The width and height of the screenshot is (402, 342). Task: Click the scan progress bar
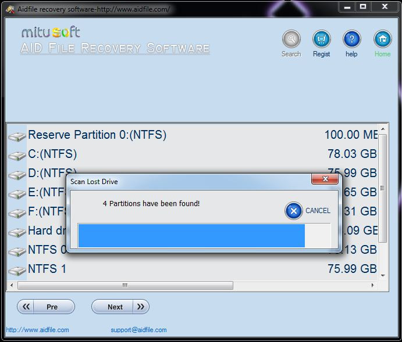coord(204,235)
